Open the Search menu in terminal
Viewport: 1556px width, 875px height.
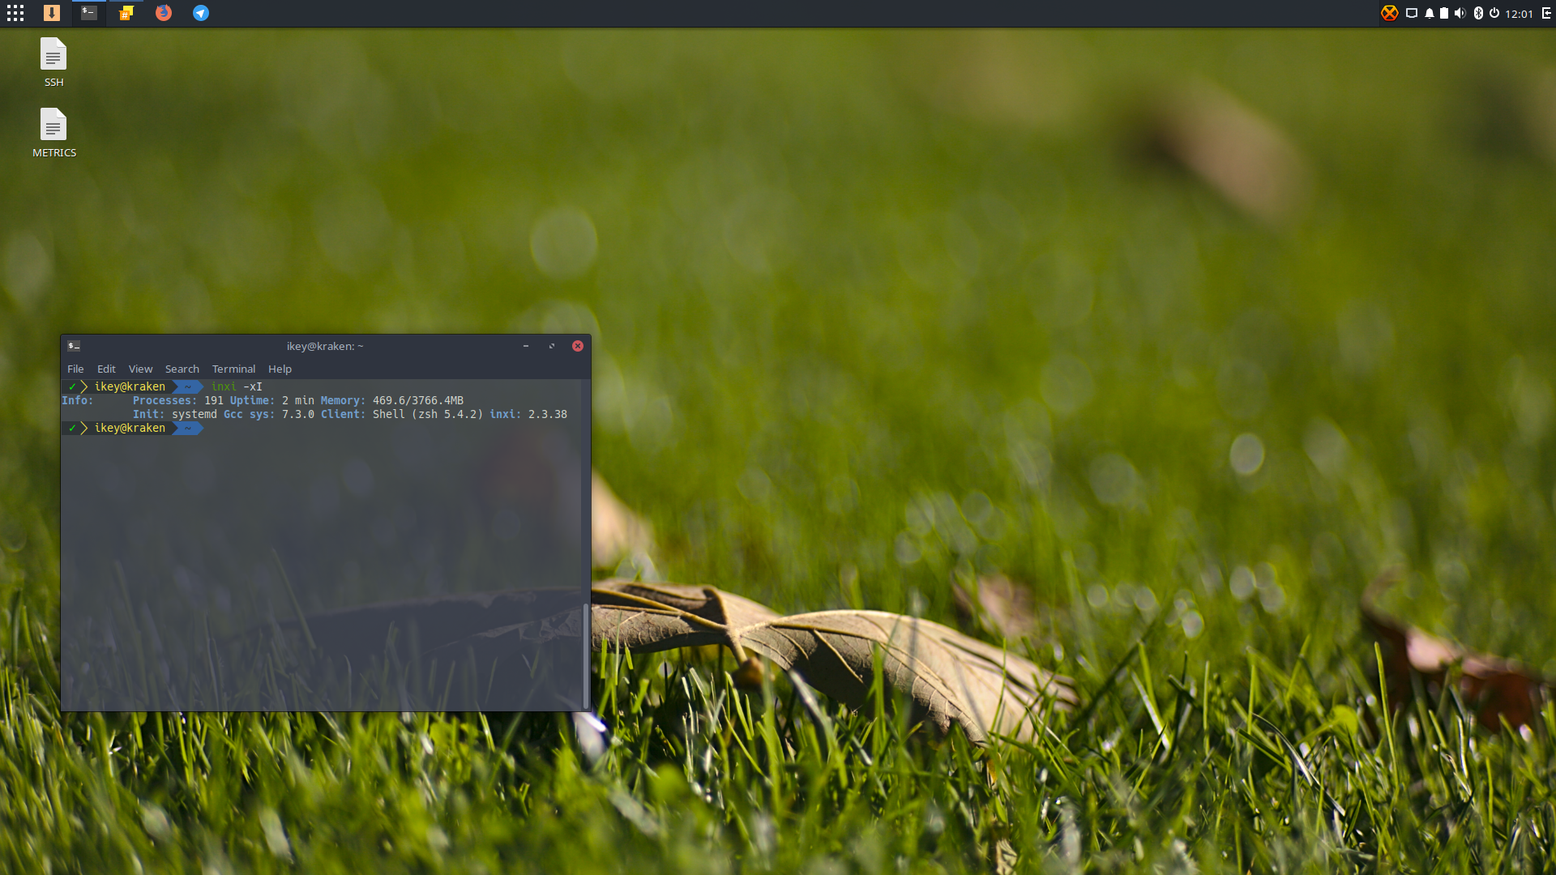coord(182,369)
